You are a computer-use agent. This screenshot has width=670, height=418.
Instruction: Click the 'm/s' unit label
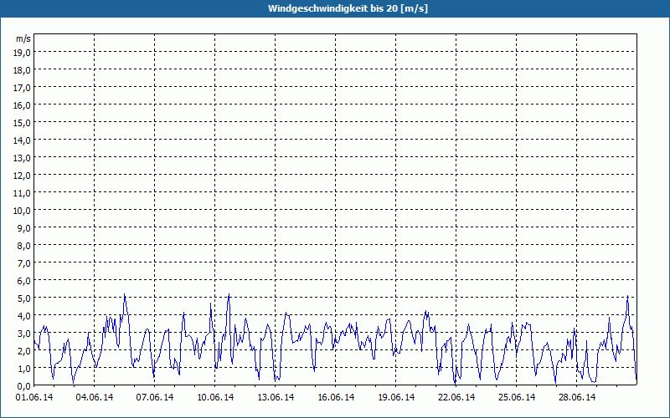click(x=23, y=38)
